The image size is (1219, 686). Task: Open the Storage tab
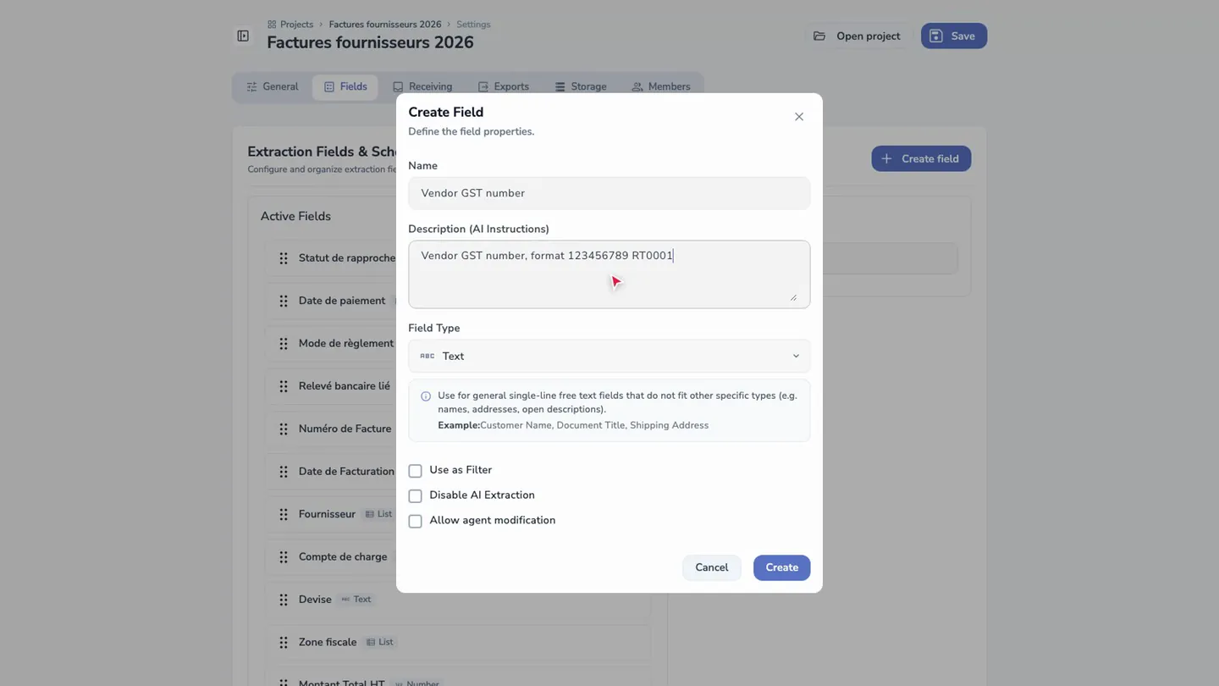581,87
